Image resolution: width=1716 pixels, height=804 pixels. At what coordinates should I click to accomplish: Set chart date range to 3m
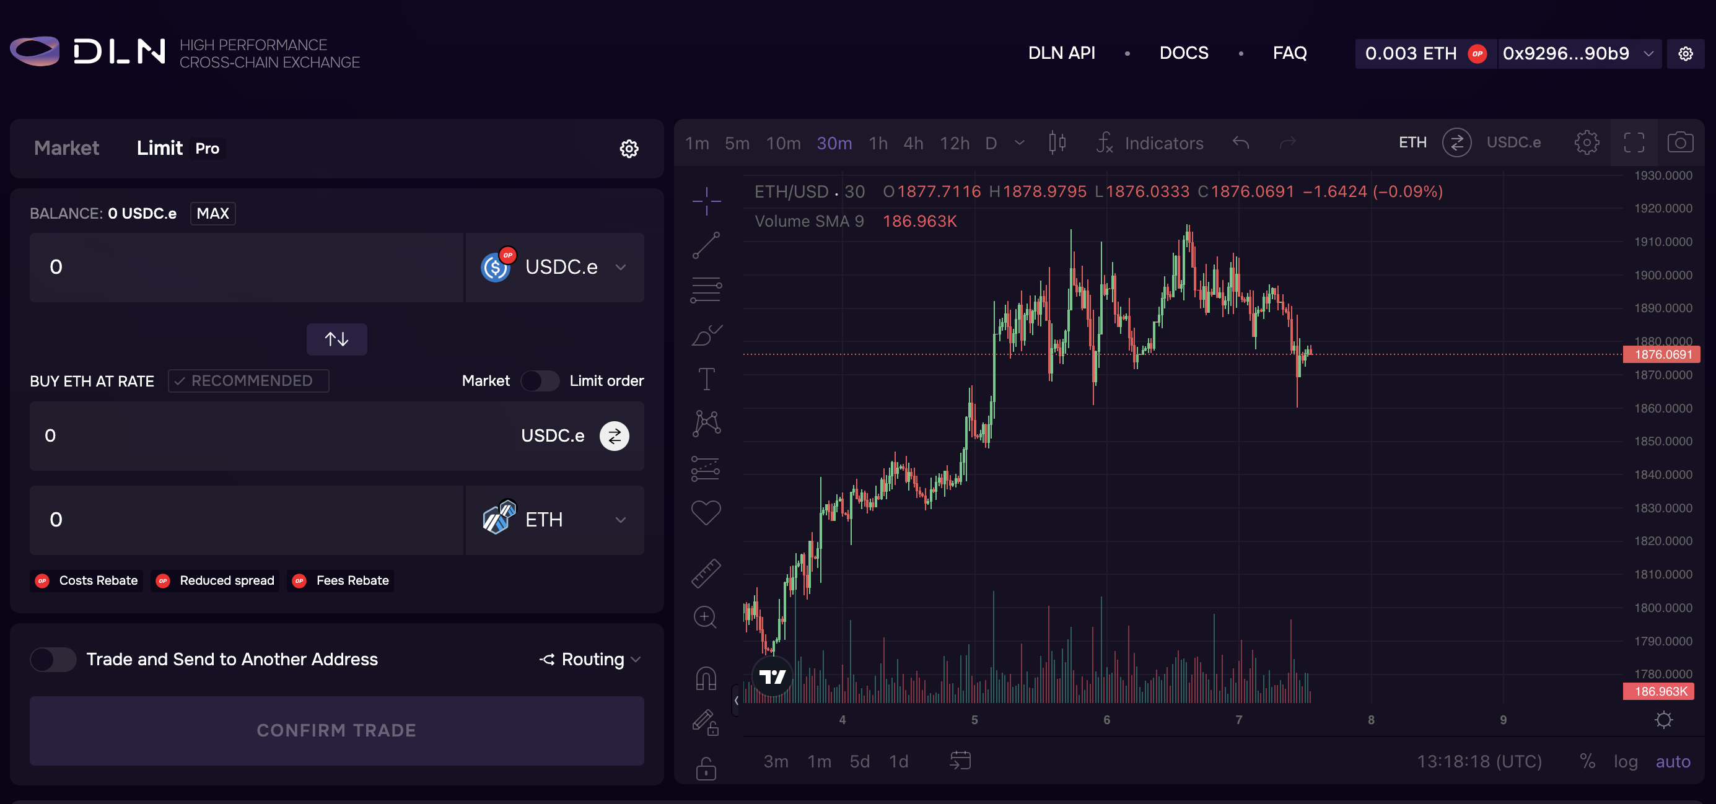776,761
